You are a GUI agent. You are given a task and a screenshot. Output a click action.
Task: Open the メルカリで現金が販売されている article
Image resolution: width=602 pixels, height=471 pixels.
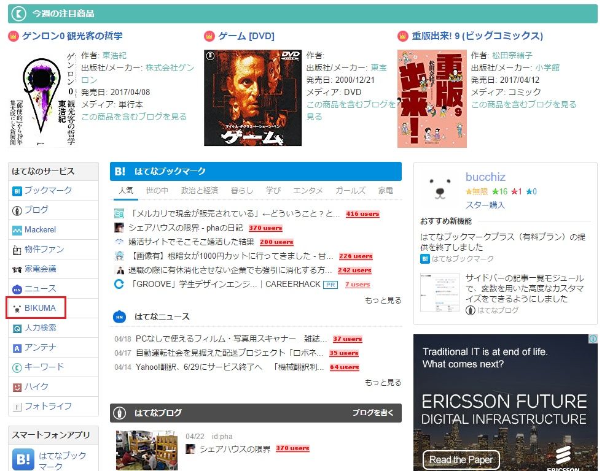(235, 214)
